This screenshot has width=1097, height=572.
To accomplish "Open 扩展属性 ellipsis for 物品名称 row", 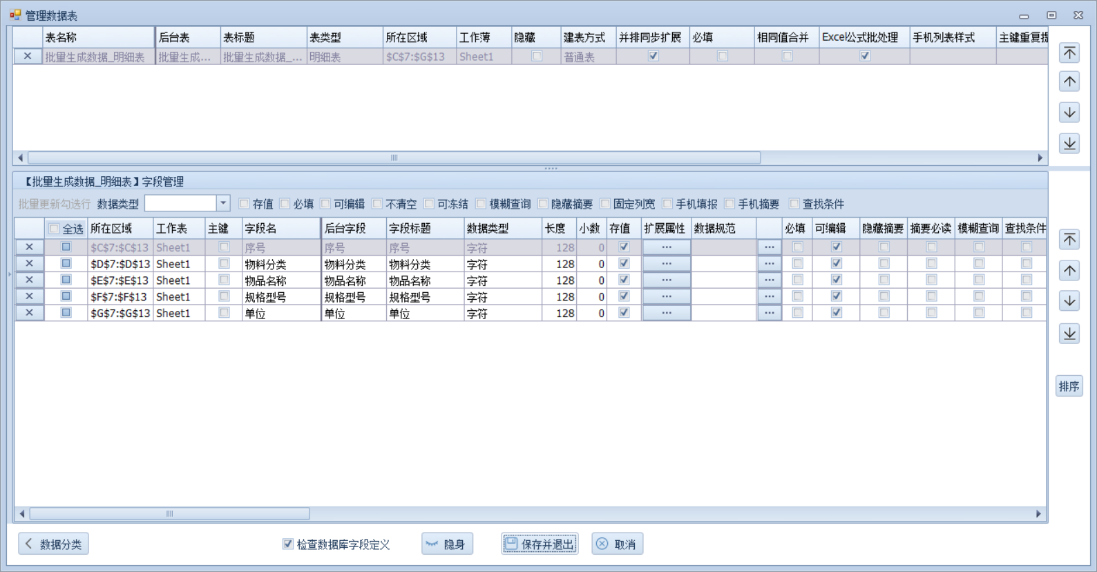I will (666, 280).
